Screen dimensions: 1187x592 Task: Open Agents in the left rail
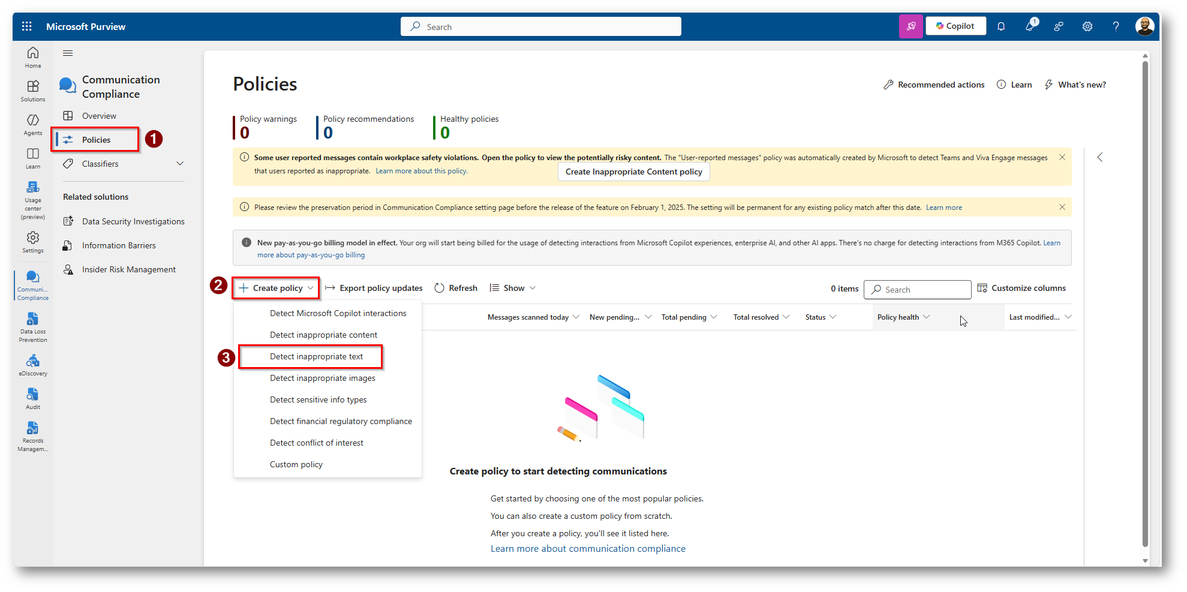[33, 125]
